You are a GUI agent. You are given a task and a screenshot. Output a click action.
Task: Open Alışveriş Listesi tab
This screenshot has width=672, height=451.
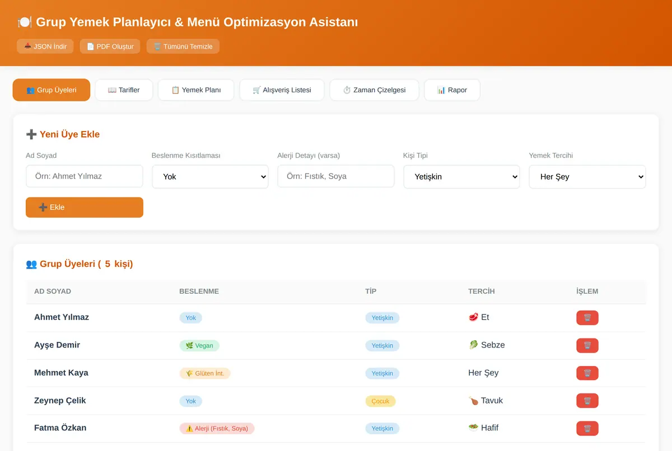pyautogui.click(x=282, y=90)
